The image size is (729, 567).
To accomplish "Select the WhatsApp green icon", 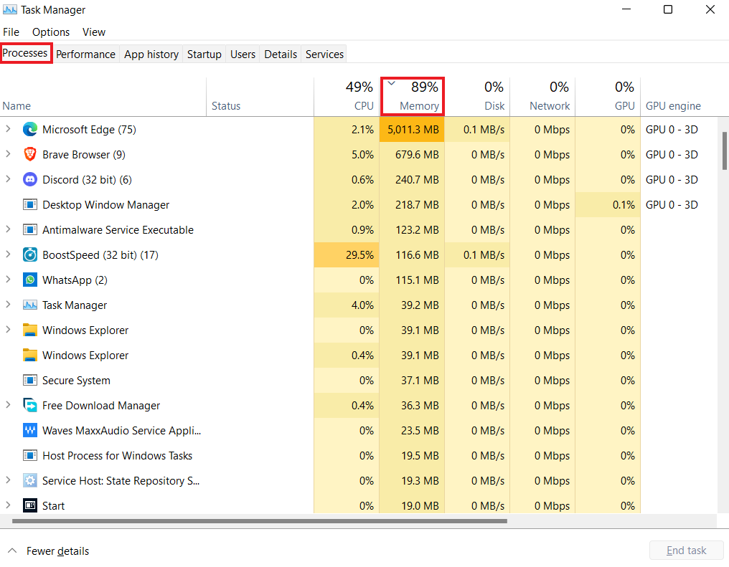I will [x=29, y=280].
